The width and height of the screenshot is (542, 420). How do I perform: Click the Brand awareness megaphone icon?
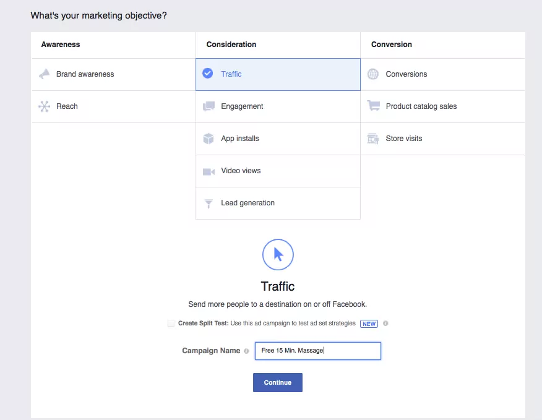pos(44,74)
